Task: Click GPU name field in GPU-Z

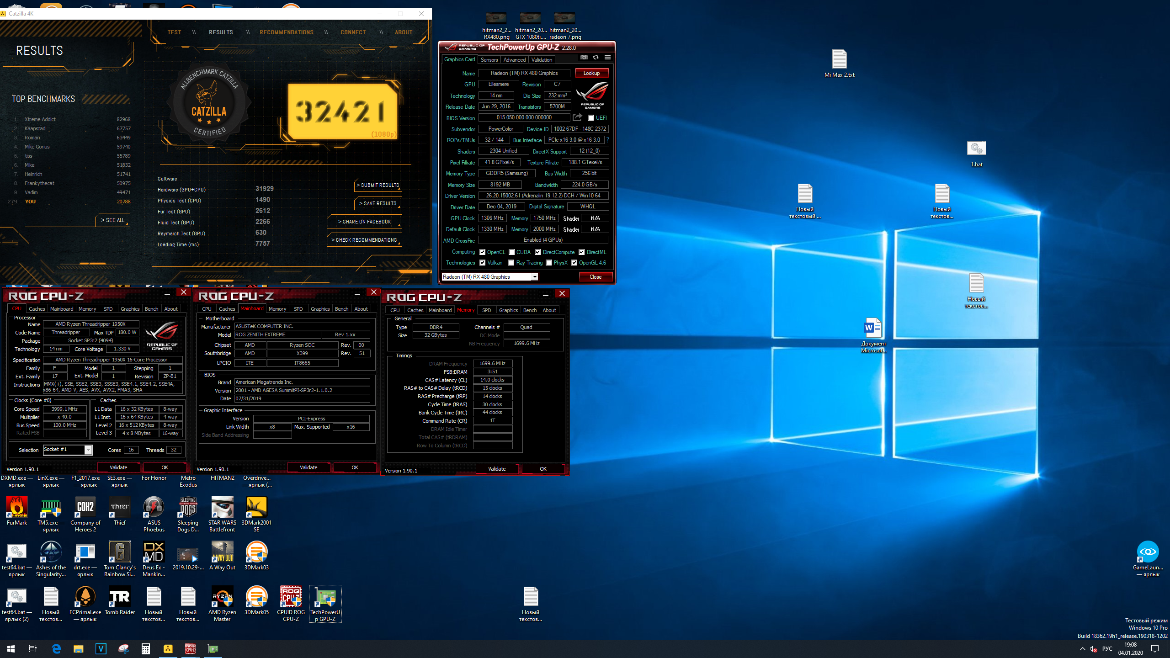Action: pos(524,73)
